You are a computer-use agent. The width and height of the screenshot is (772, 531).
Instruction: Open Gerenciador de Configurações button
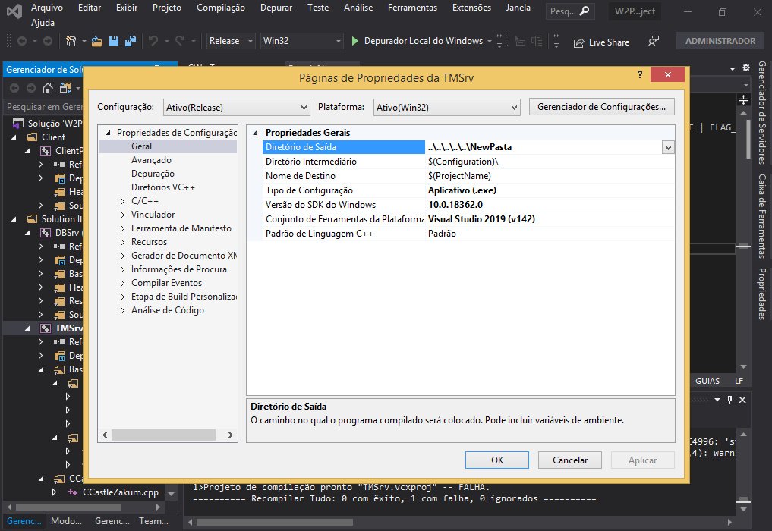(x=602, y=107)
